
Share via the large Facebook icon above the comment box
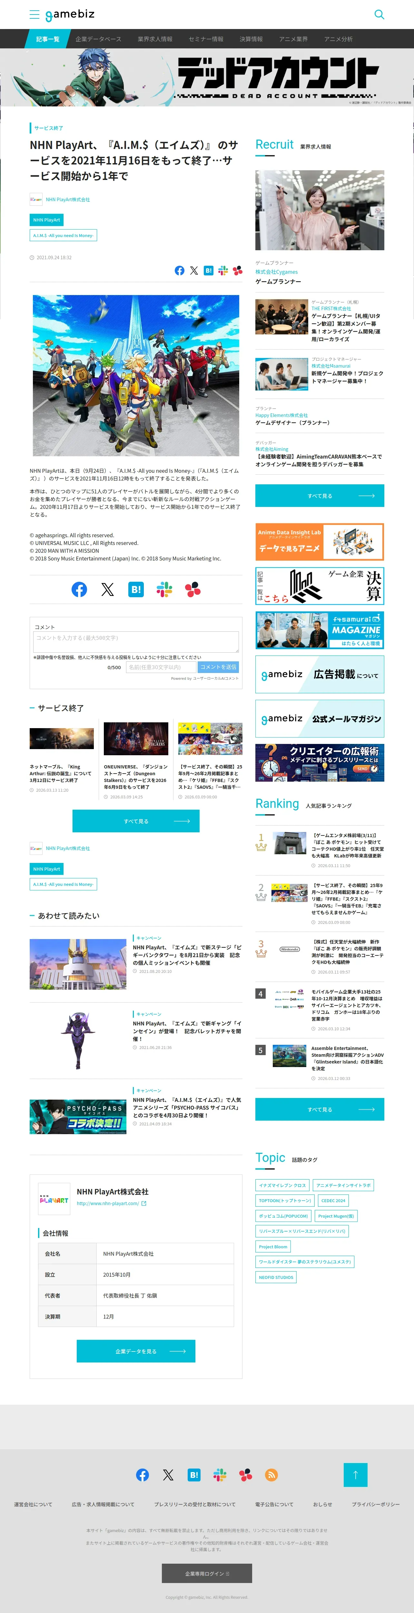79,589
